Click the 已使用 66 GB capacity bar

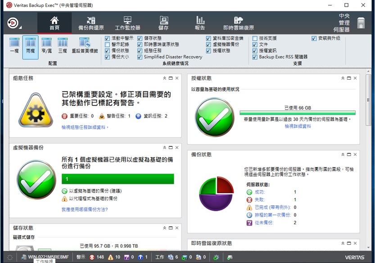click(x=298, y=113)
